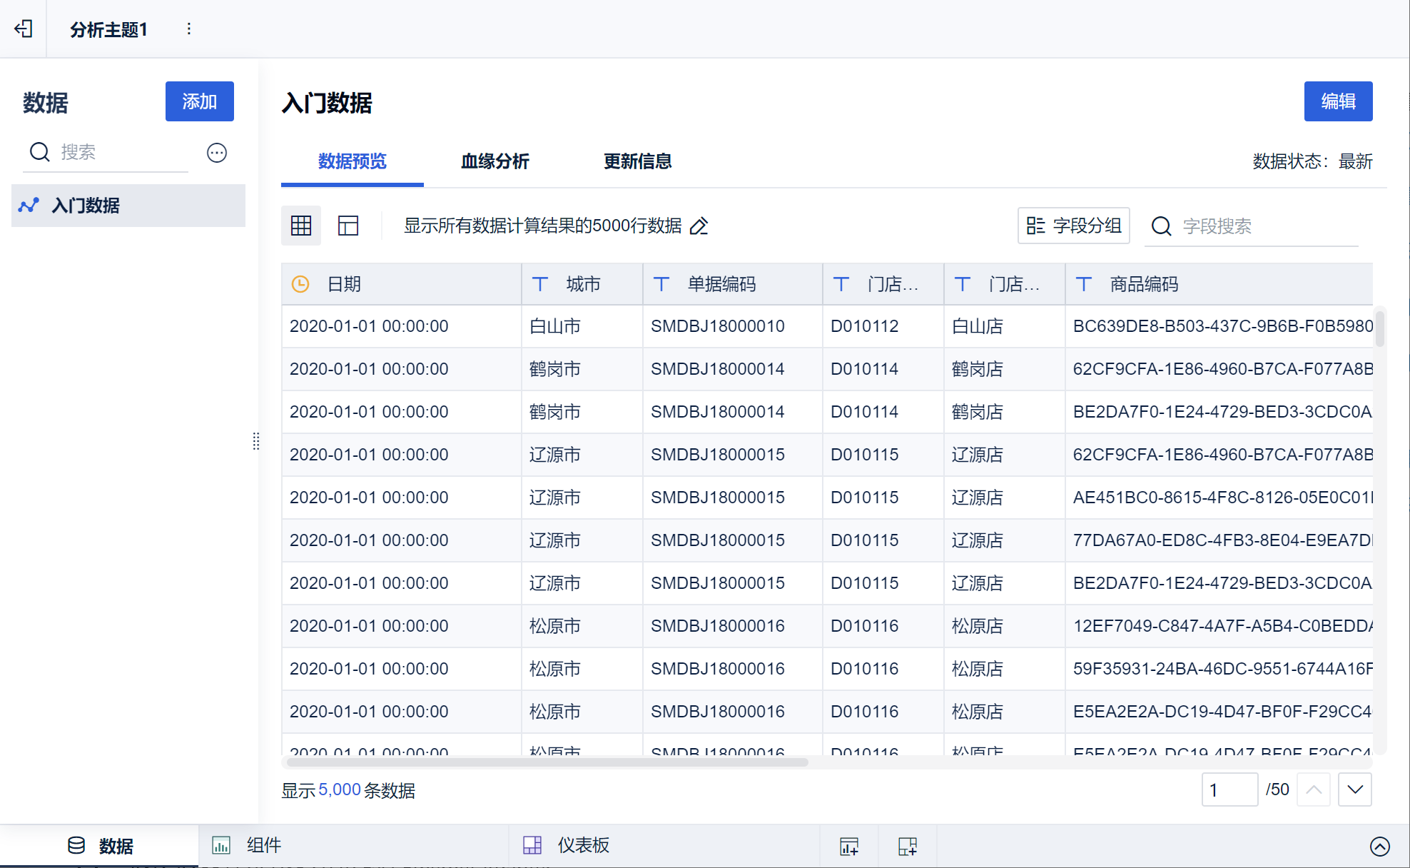
Task: Click the 编辑 button
Action: (1338, 101)
